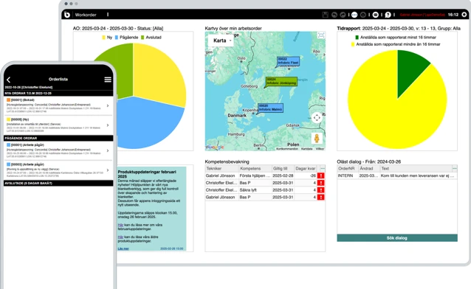This screenshot has width=471, height=289.
Task: Click the '2025-02-28' Giltig till cell
Action: click(283, 175)
